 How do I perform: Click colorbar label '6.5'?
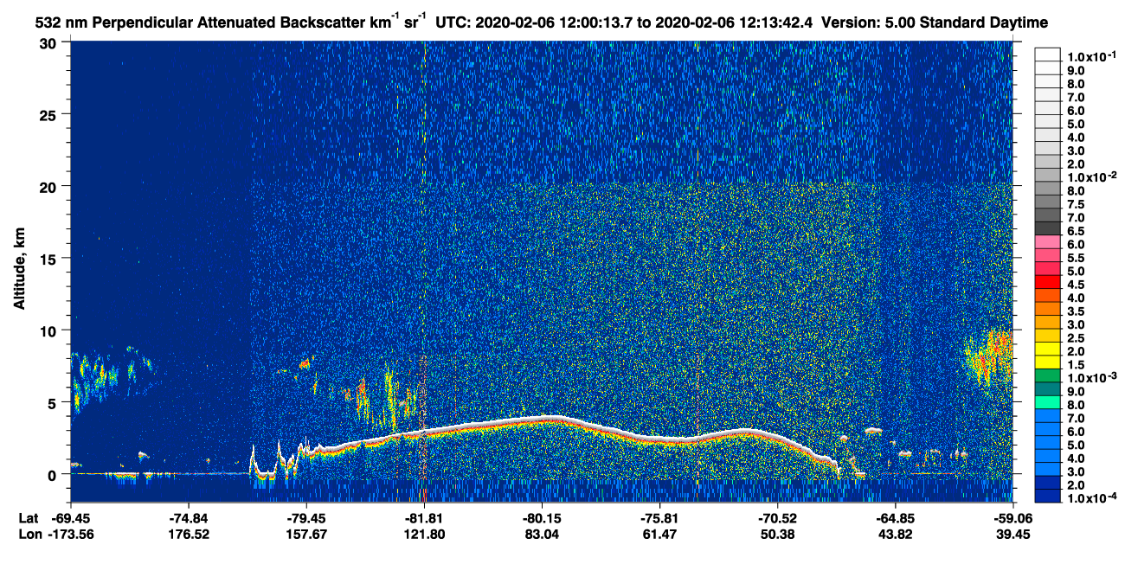pos(1074,232)
